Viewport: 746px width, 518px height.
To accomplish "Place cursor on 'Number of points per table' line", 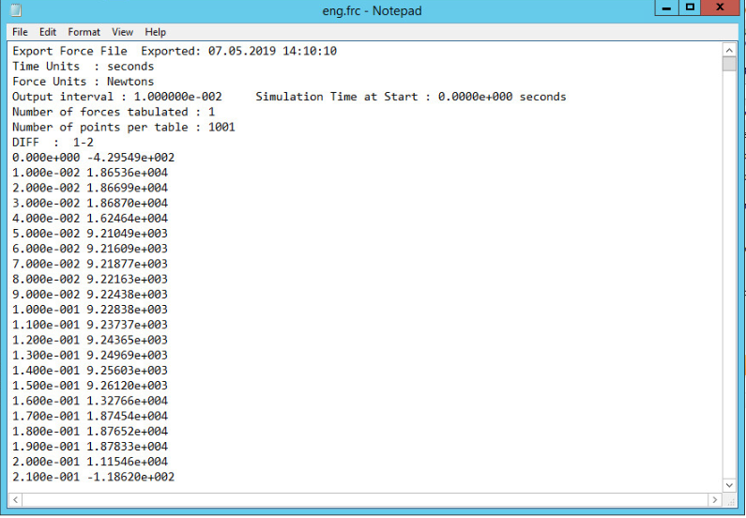I will click(x=123, y=127).
